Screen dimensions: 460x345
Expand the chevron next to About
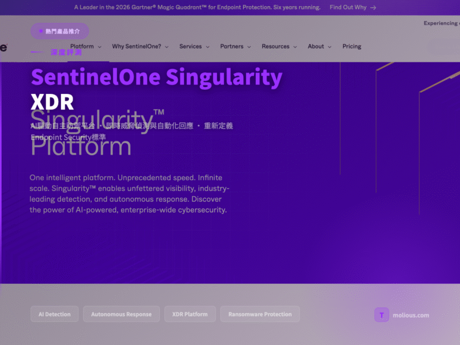[329, 47]
